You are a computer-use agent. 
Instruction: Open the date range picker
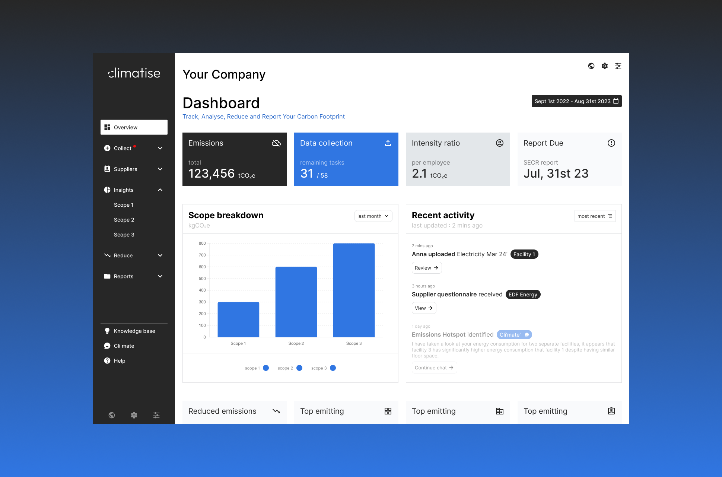576,101
